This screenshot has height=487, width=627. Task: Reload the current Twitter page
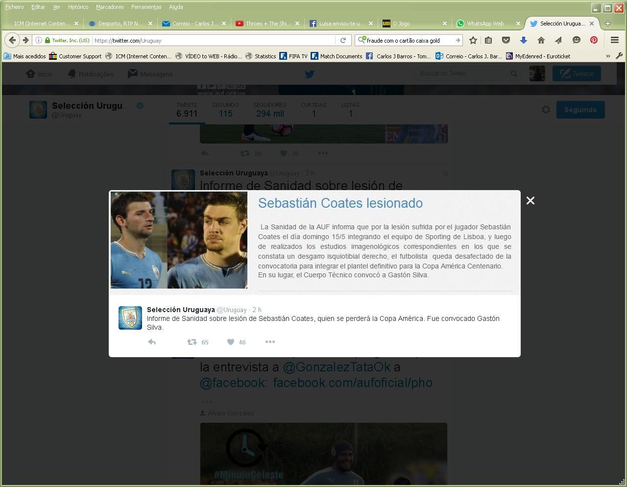(x=343, y=40)
